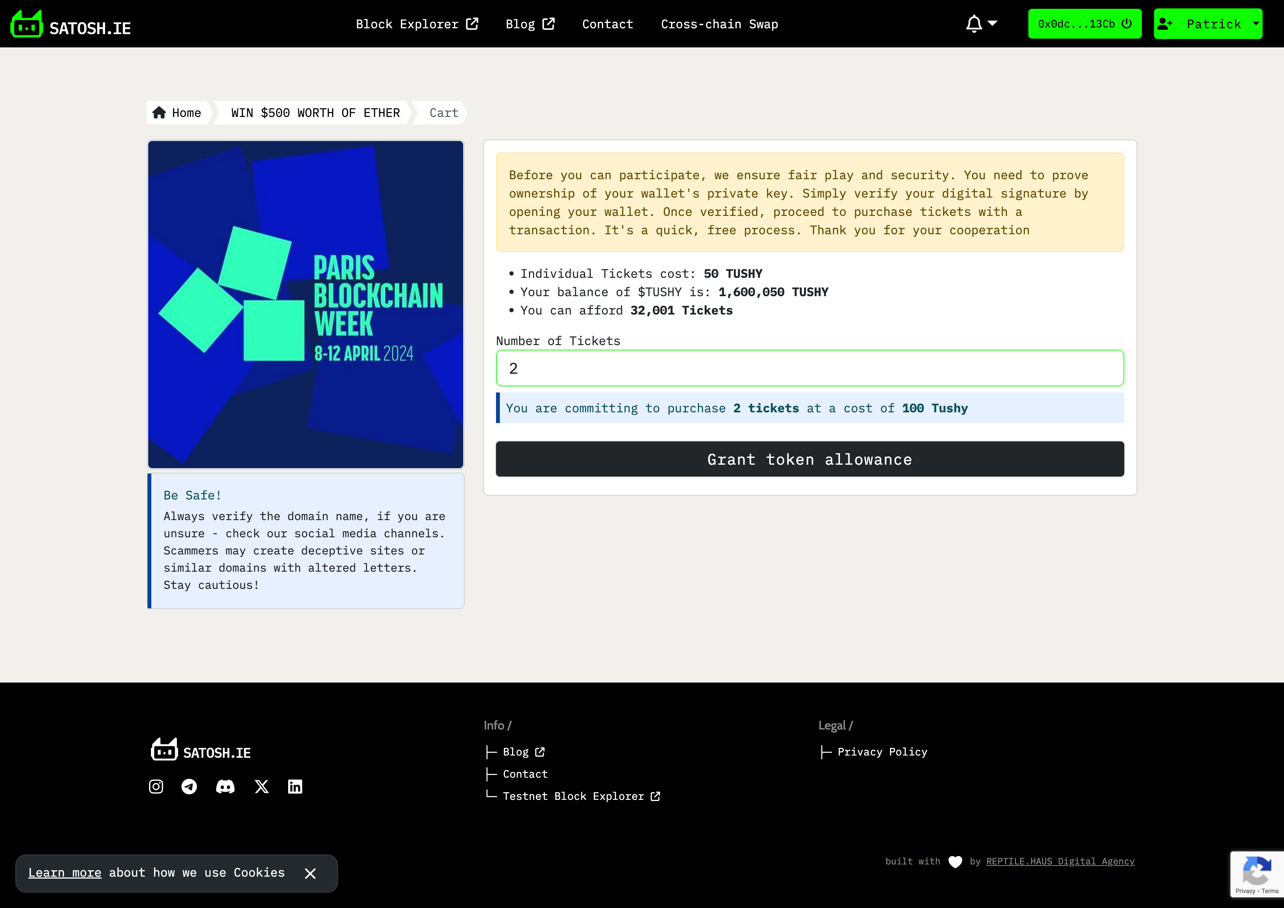The height and width of the screenshot is (908, 1284).
Task: Open X (Twitter) icon in footer
Action: [262, 787]
